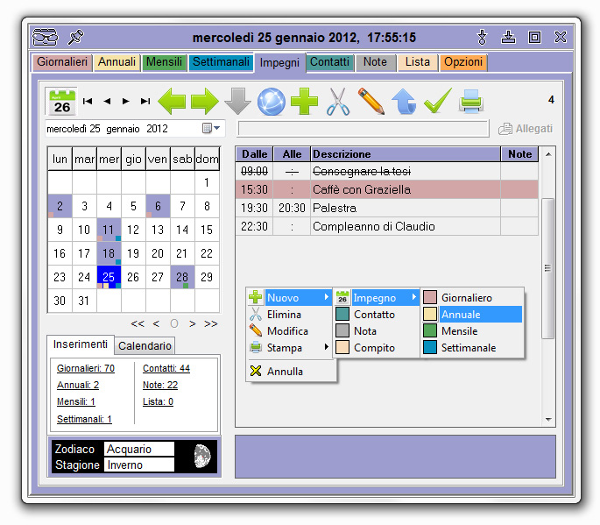Click the title bar anchor-style icon
Screen dimensions: 600x525
coord(482,37)
